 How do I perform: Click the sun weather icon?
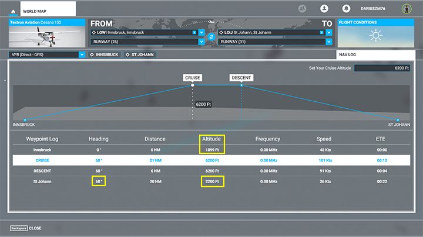coord(375,36)
